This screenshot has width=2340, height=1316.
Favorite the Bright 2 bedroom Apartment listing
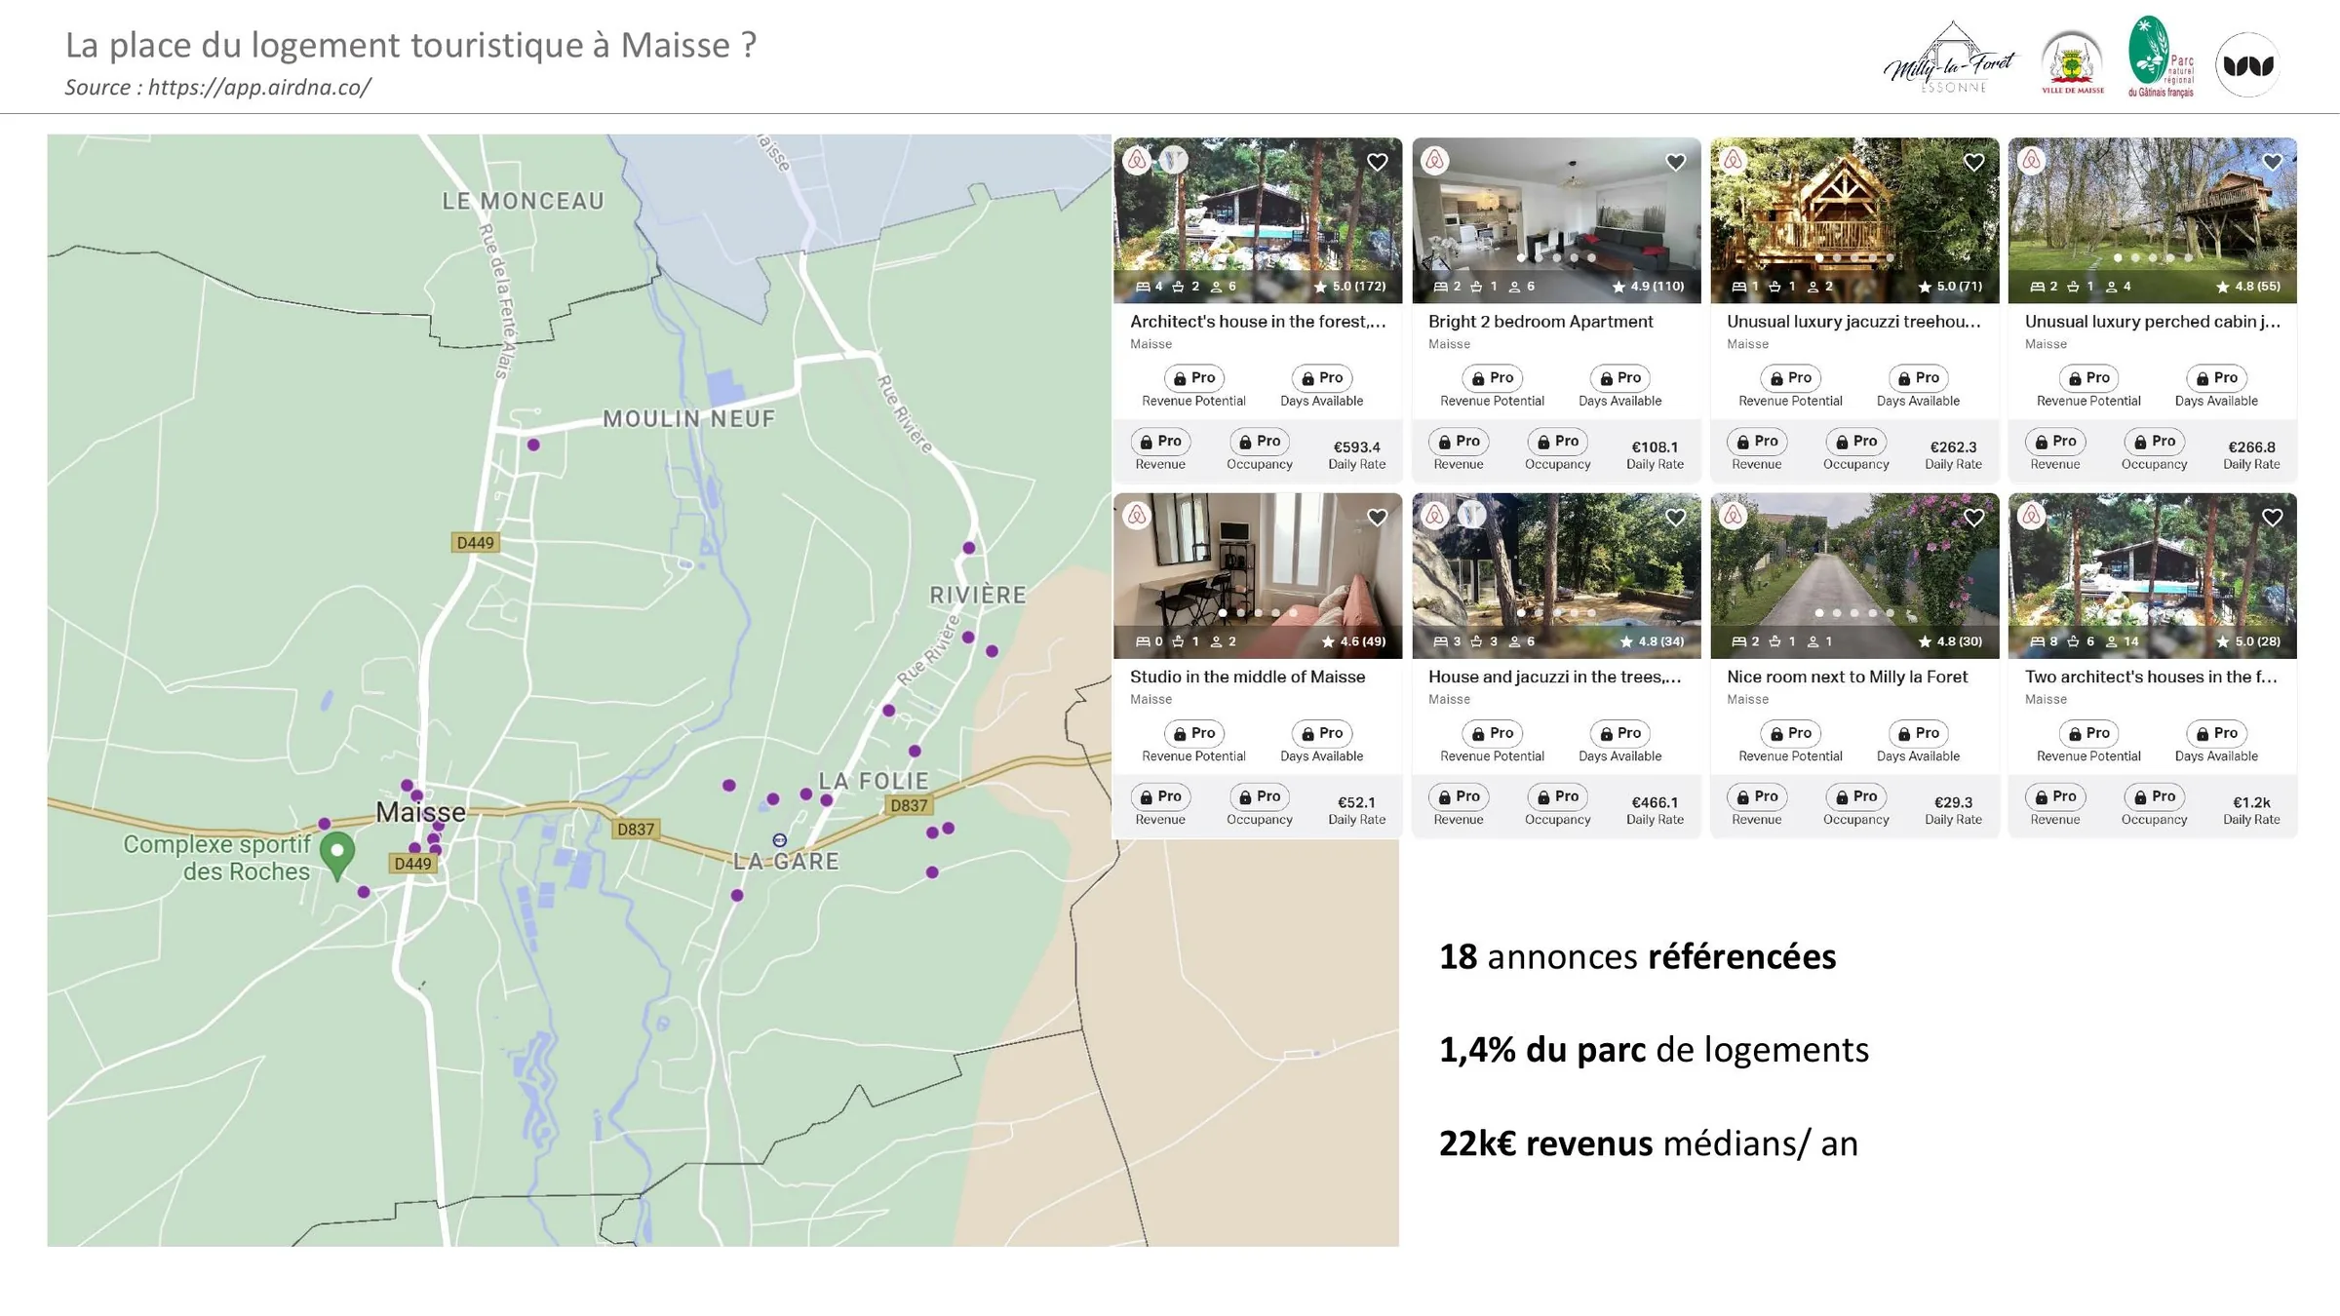point(1675,162)
